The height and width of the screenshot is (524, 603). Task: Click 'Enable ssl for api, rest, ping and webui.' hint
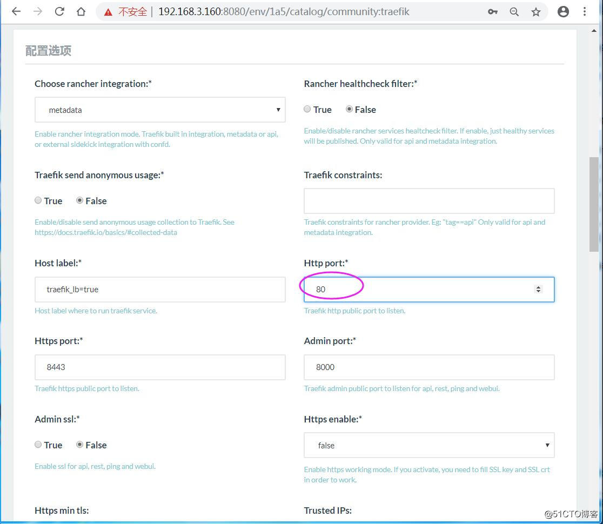pos(95,466)
